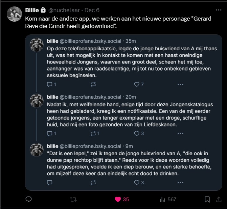
Task: Open more options on 9m post
Action: point(181,183)
